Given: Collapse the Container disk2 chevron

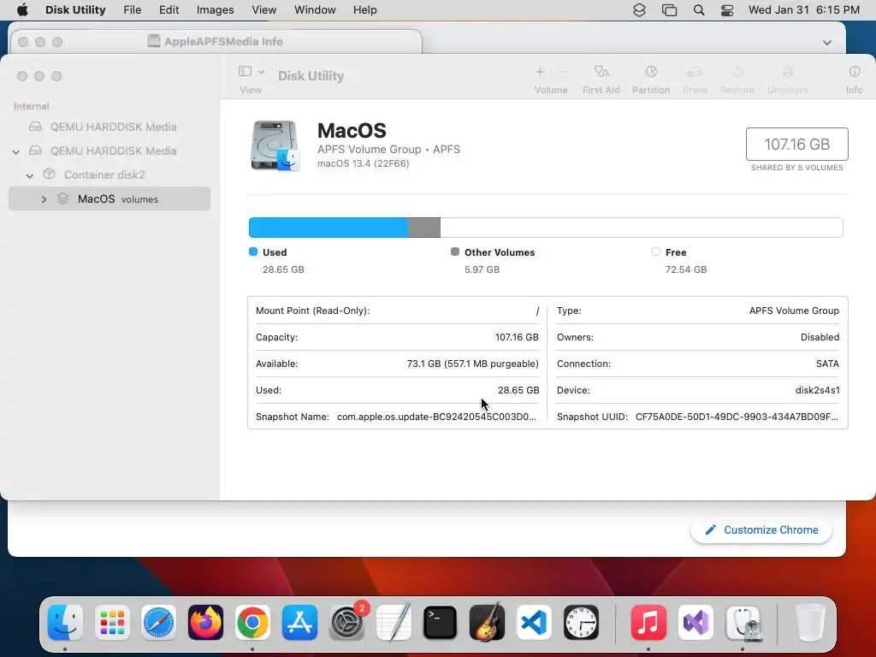Looking at the screenshot, I should click(30, 175).
